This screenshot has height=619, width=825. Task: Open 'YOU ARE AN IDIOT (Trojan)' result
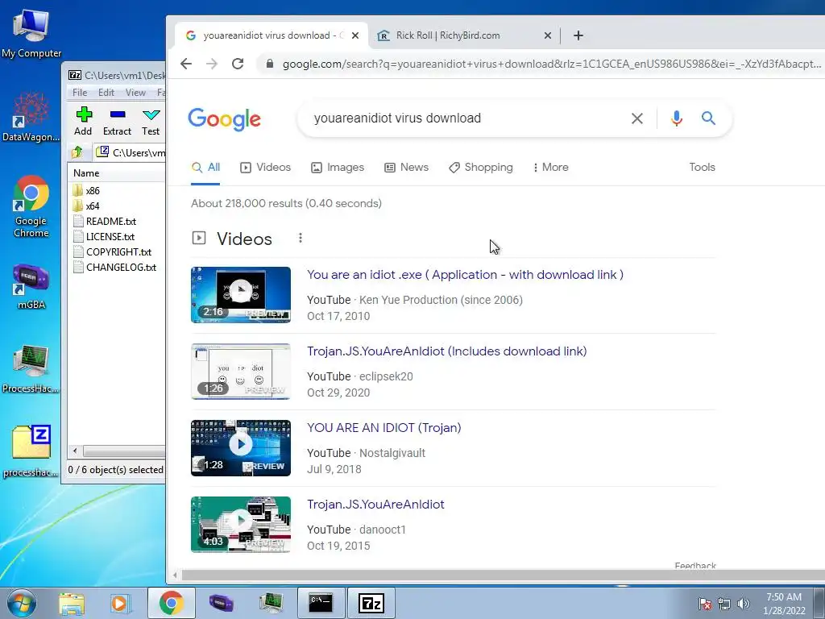pos(384,428)
